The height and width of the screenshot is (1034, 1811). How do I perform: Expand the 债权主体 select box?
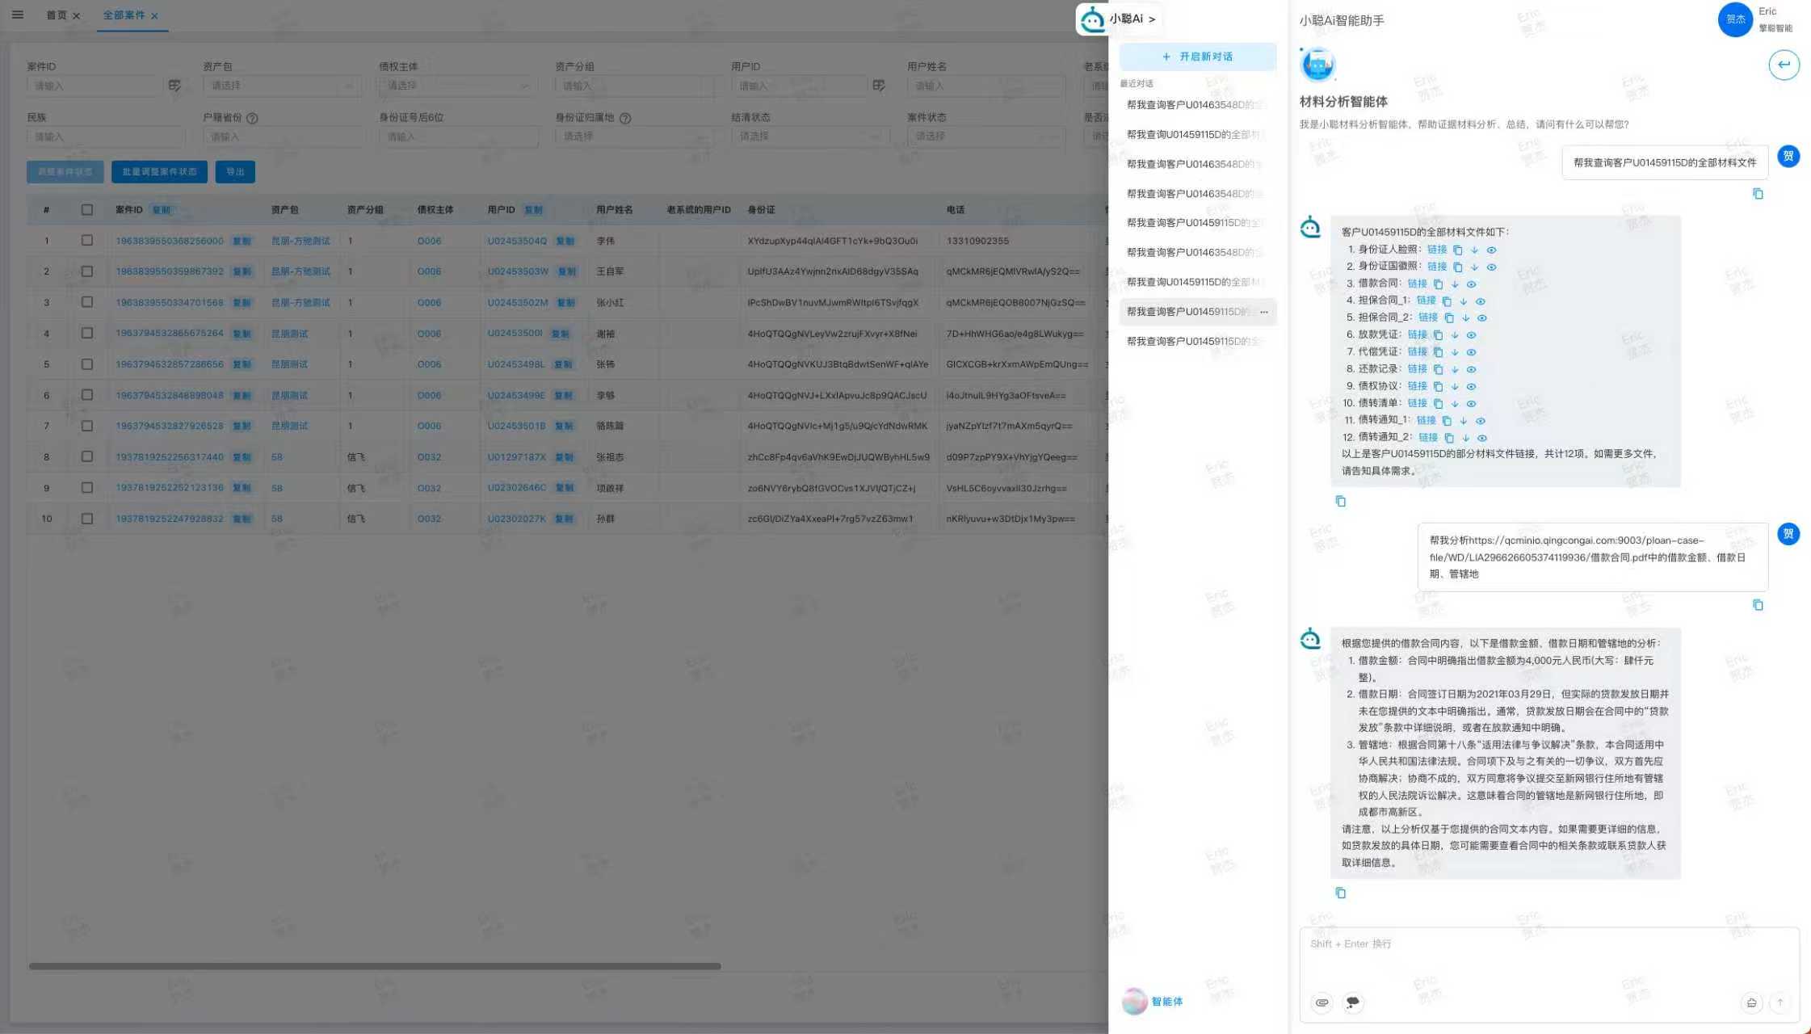457,86
